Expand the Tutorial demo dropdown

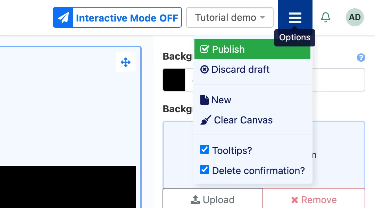tap(230, 17)
